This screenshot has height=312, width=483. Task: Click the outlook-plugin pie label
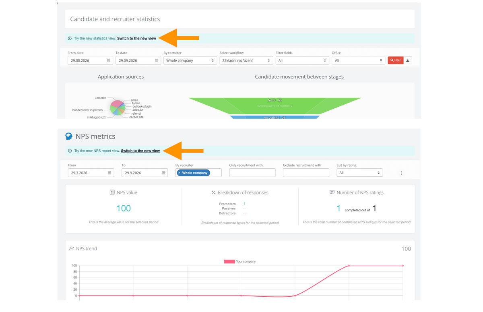click(x=142, y=107)
